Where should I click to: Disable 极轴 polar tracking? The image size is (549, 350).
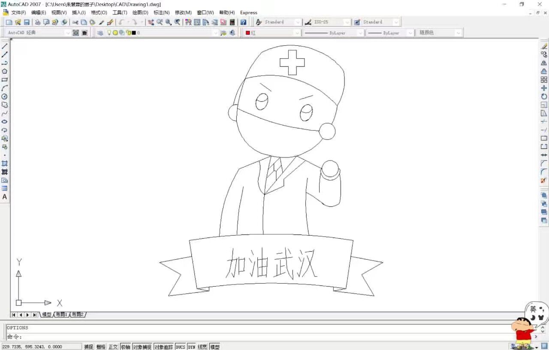click(126, 347)
